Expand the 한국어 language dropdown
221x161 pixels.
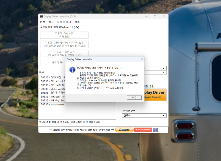click(144, 116)
